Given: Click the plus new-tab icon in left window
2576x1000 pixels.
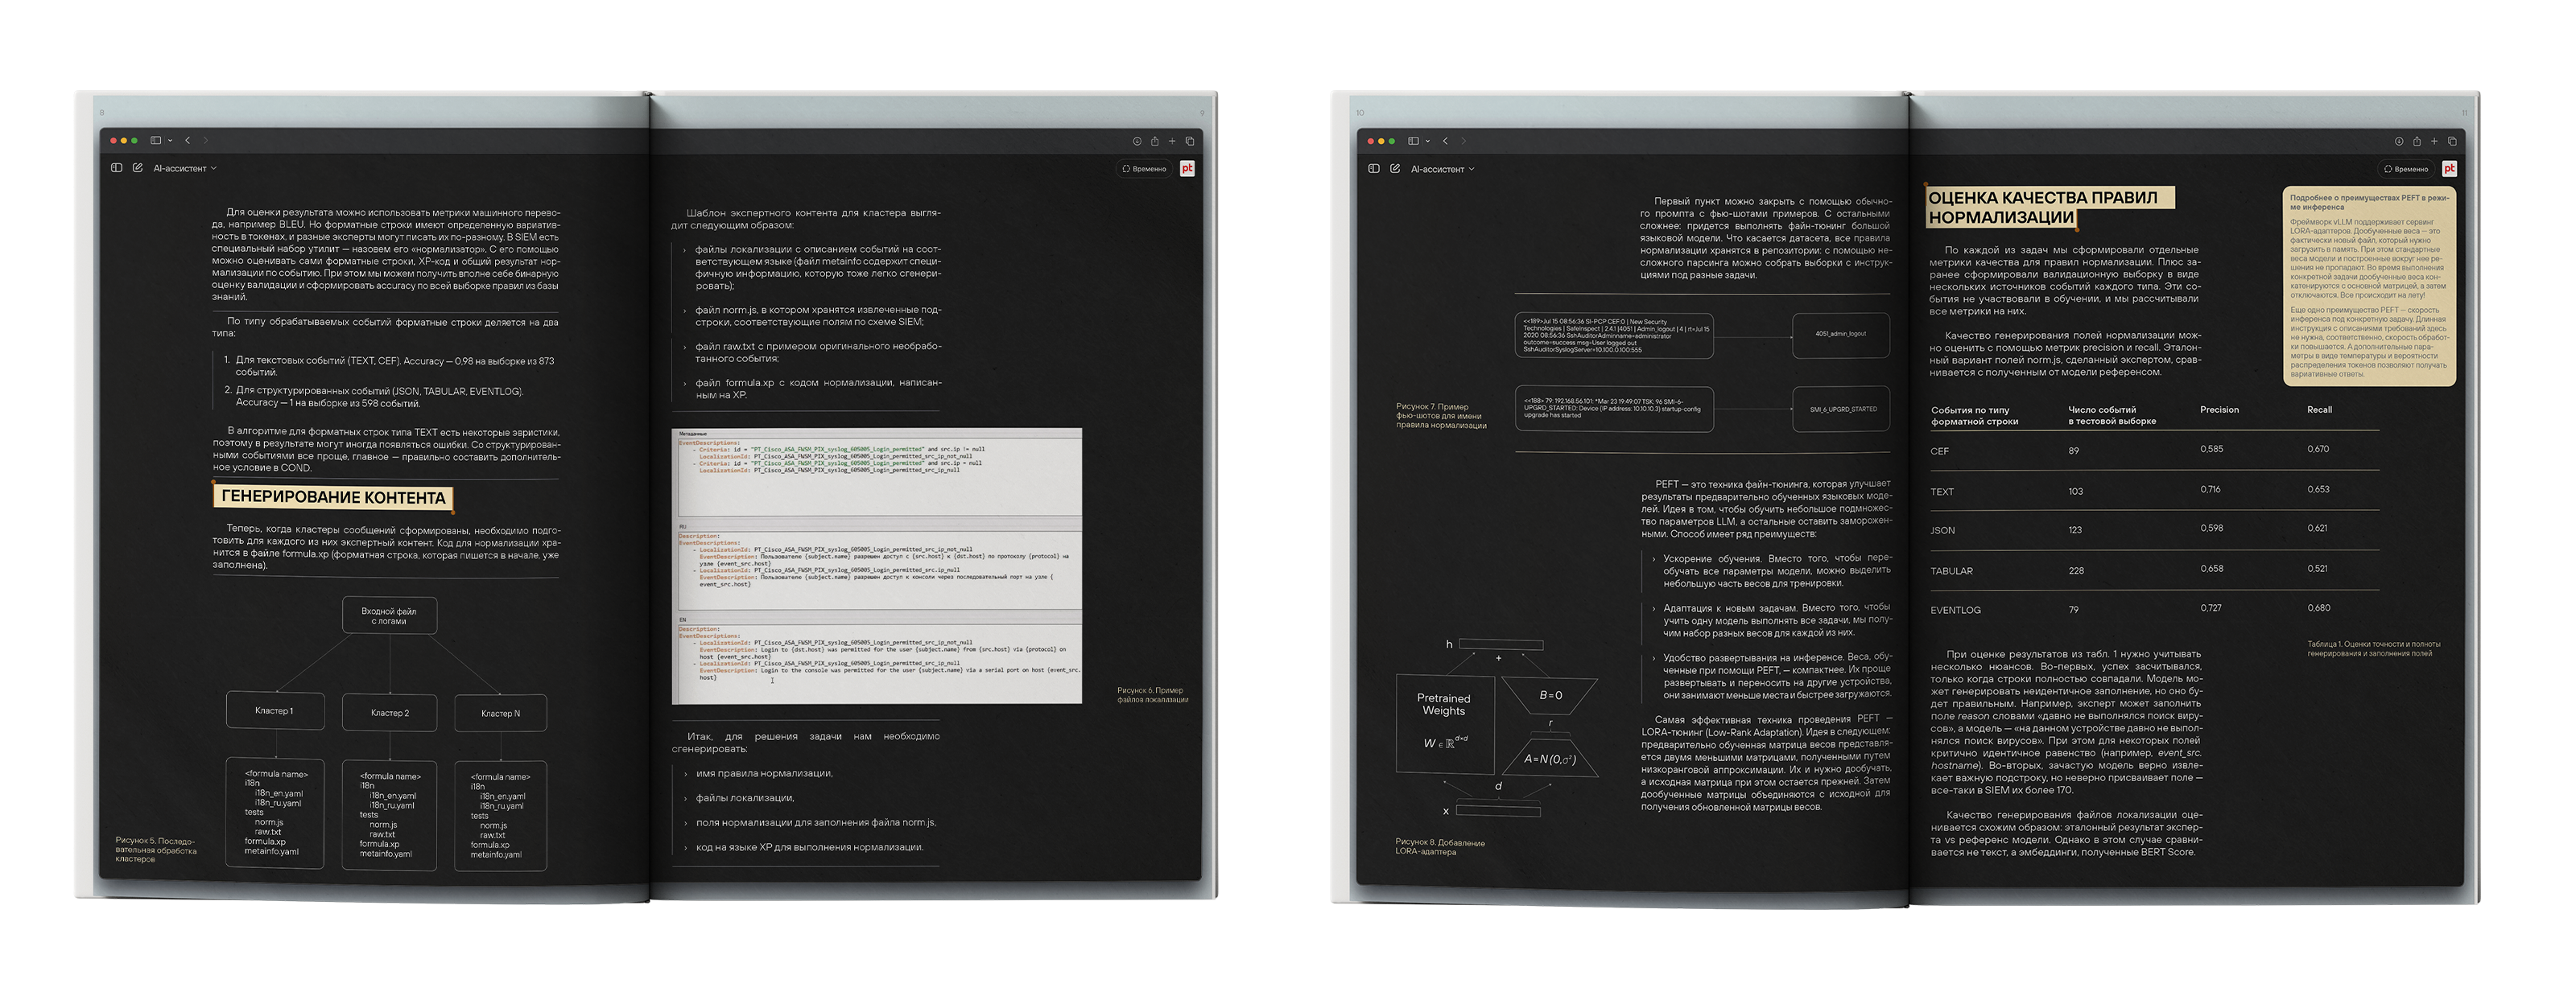Looking at the screenshot, I should 1172,141.
